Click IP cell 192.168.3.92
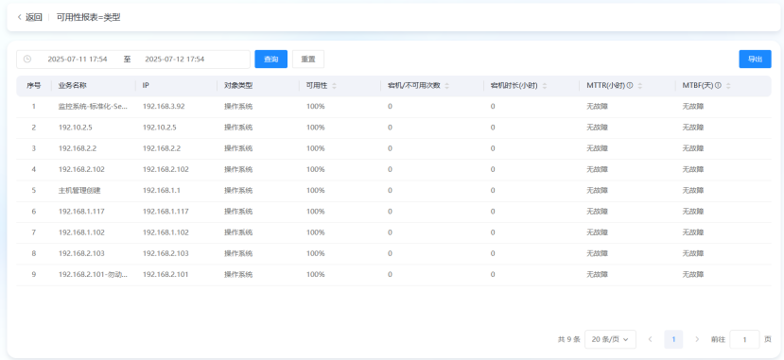Image resolution: width=784 pixels, height=360 pixels. point(164,107)
